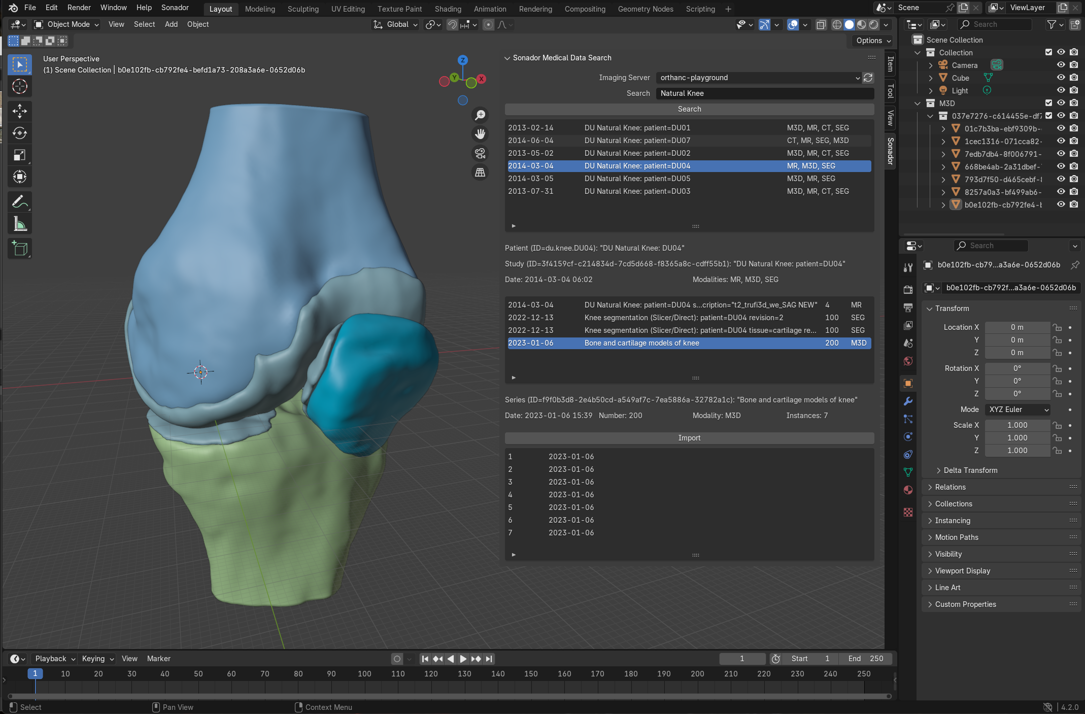Hide Light object in viewport
The height and width of the screenshot is (714, 1085).
point(1061,90)
